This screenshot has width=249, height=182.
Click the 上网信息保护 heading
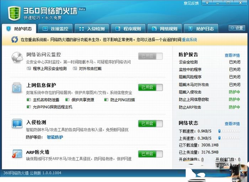pyautogui.click(x=41, y=85)
